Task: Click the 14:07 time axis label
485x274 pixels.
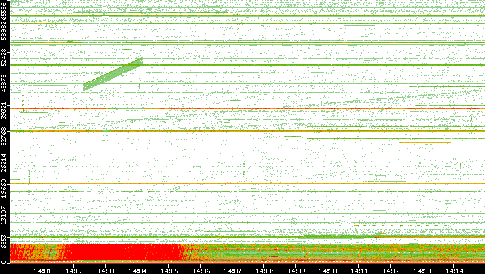Action: pyautogui.click(x=232, y=269)
